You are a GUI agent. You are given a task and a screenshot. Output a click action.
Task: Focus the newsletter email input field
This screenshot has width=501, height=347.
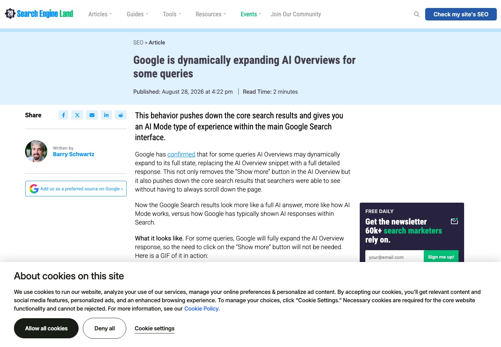click(395, 257)
